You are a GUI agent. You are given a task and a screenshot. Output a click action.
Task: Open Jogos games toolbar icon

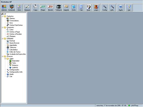(96, 8)
